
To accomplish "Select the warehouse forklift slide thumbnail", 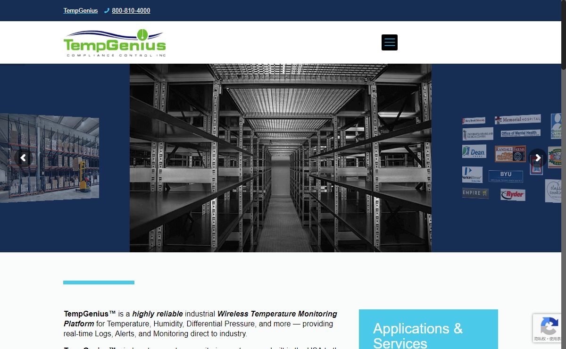I will pyautogui.click(x=50, y=158).
